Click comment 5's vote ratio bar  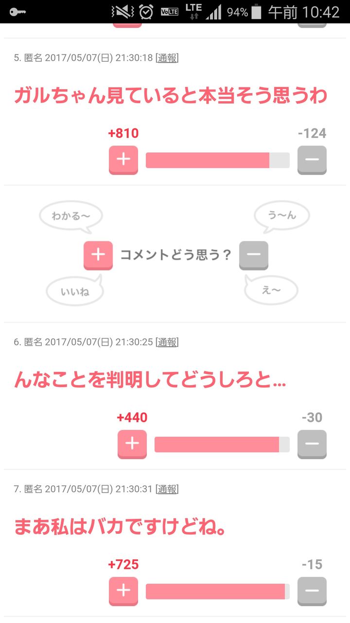click(x=217, y=160)
